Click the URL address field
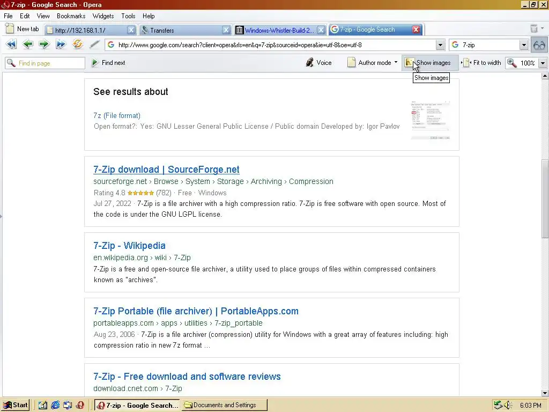The height and width of the screenshot is (412, 549). point(276,45)
